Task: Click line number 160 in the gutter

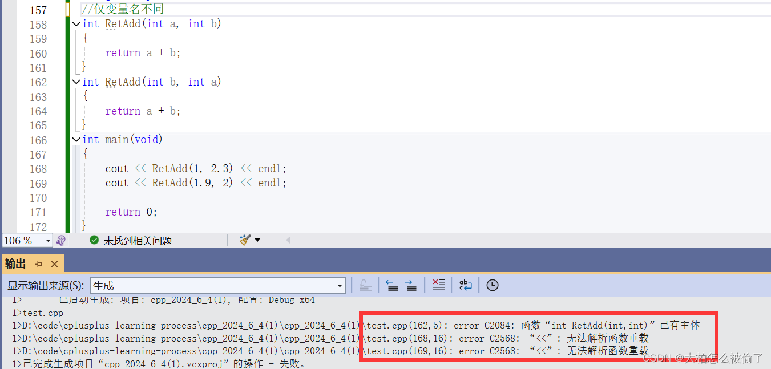Action: (38, 54)
